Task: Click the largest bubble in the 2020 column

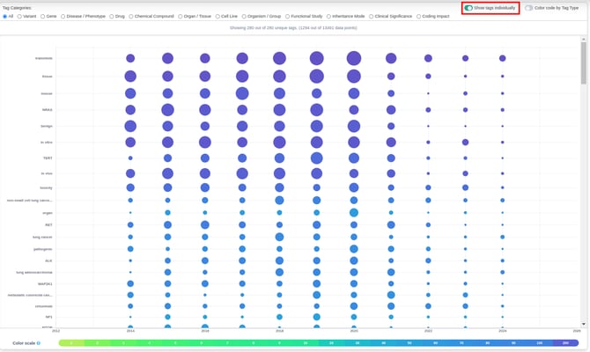Action: point(354,58)
